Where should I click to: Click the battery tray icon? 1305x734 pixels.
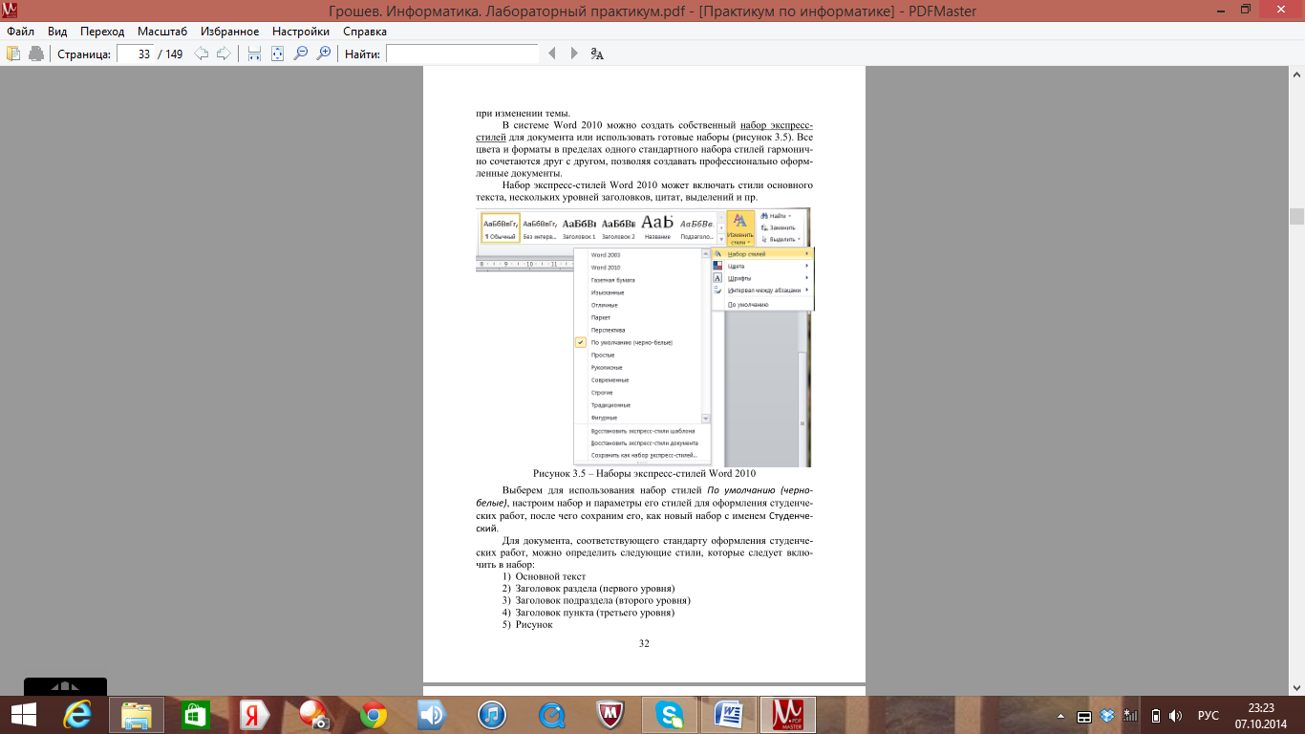(x=1155, y=716)
